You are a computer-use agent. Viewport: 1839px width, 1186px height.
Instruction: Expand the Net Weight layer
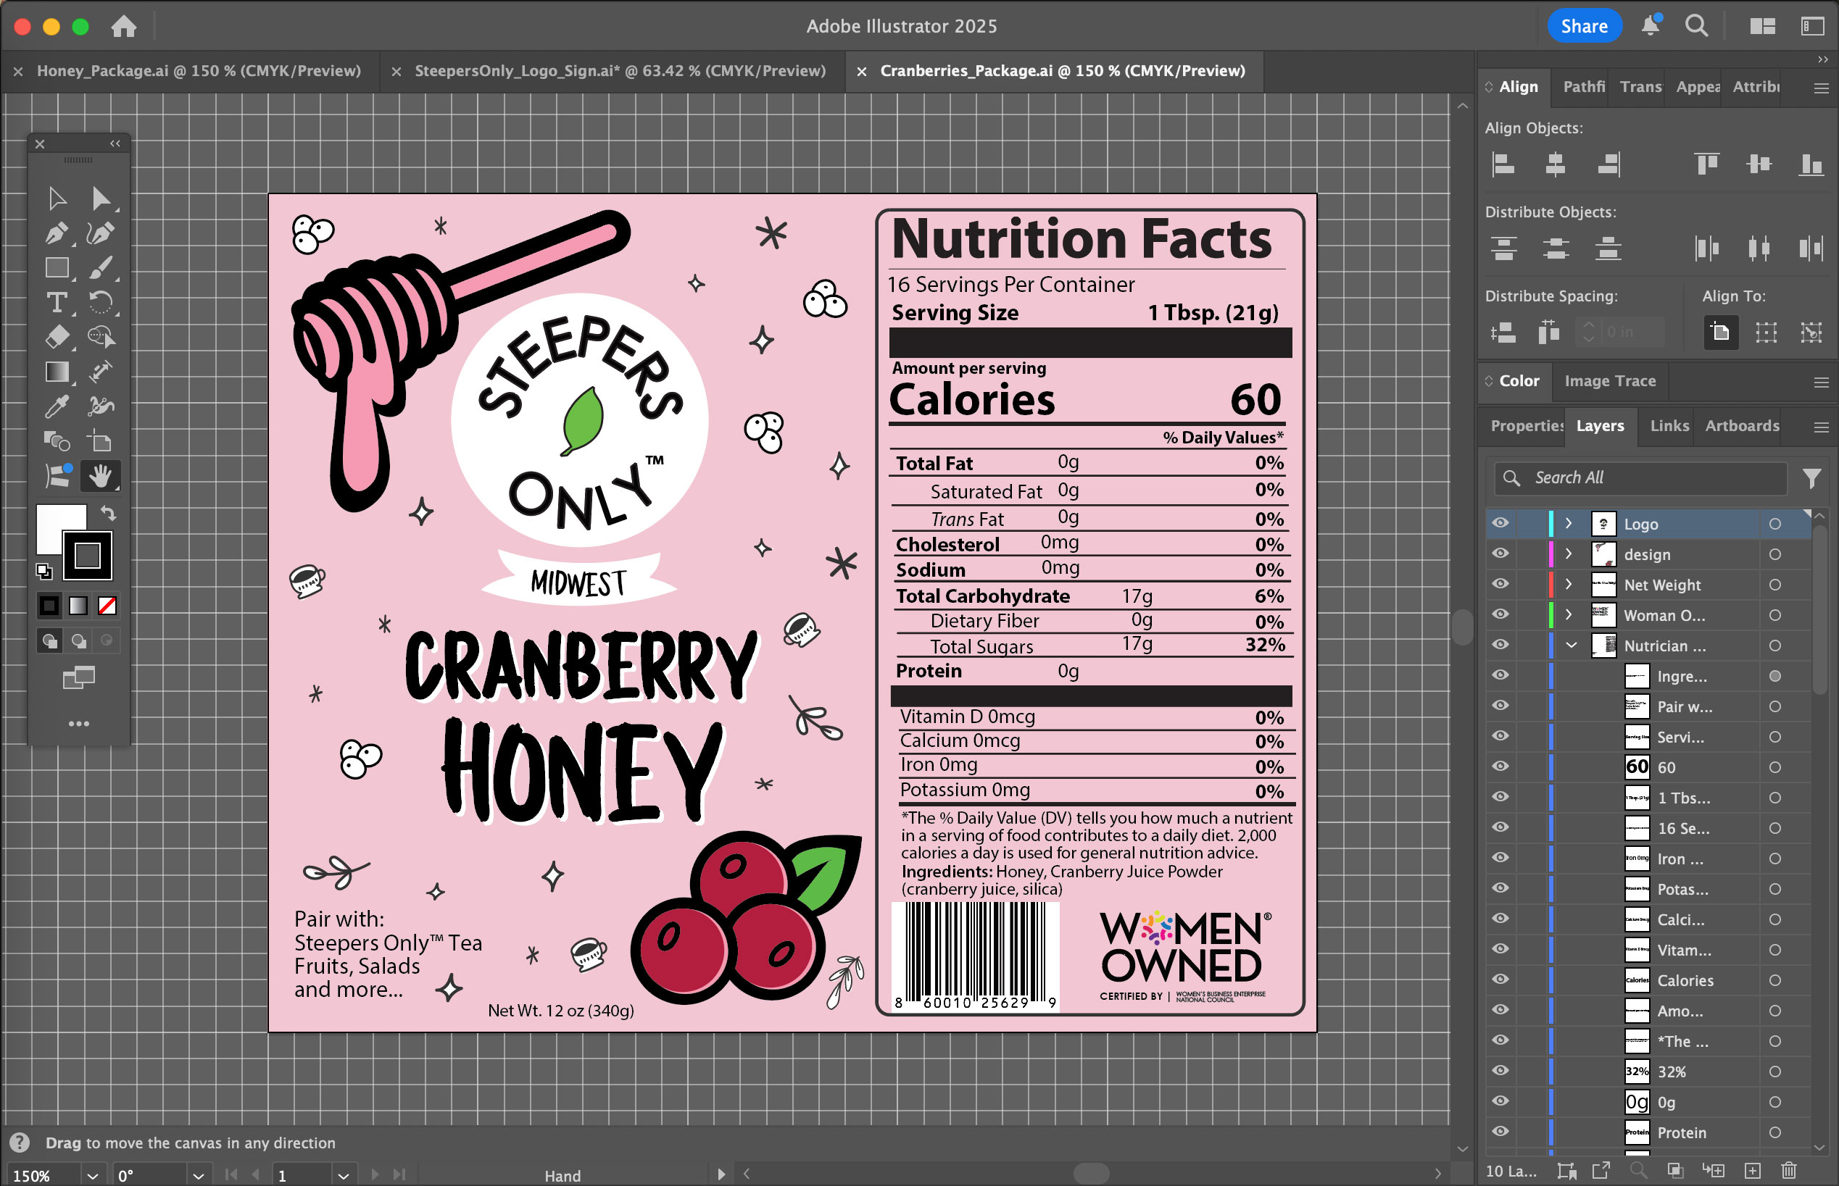(x=1569, y=585)
